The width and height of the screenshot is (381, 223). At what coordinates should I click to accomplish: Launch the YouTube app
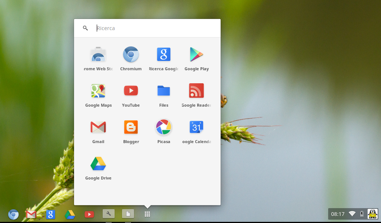tap(131, 91)
